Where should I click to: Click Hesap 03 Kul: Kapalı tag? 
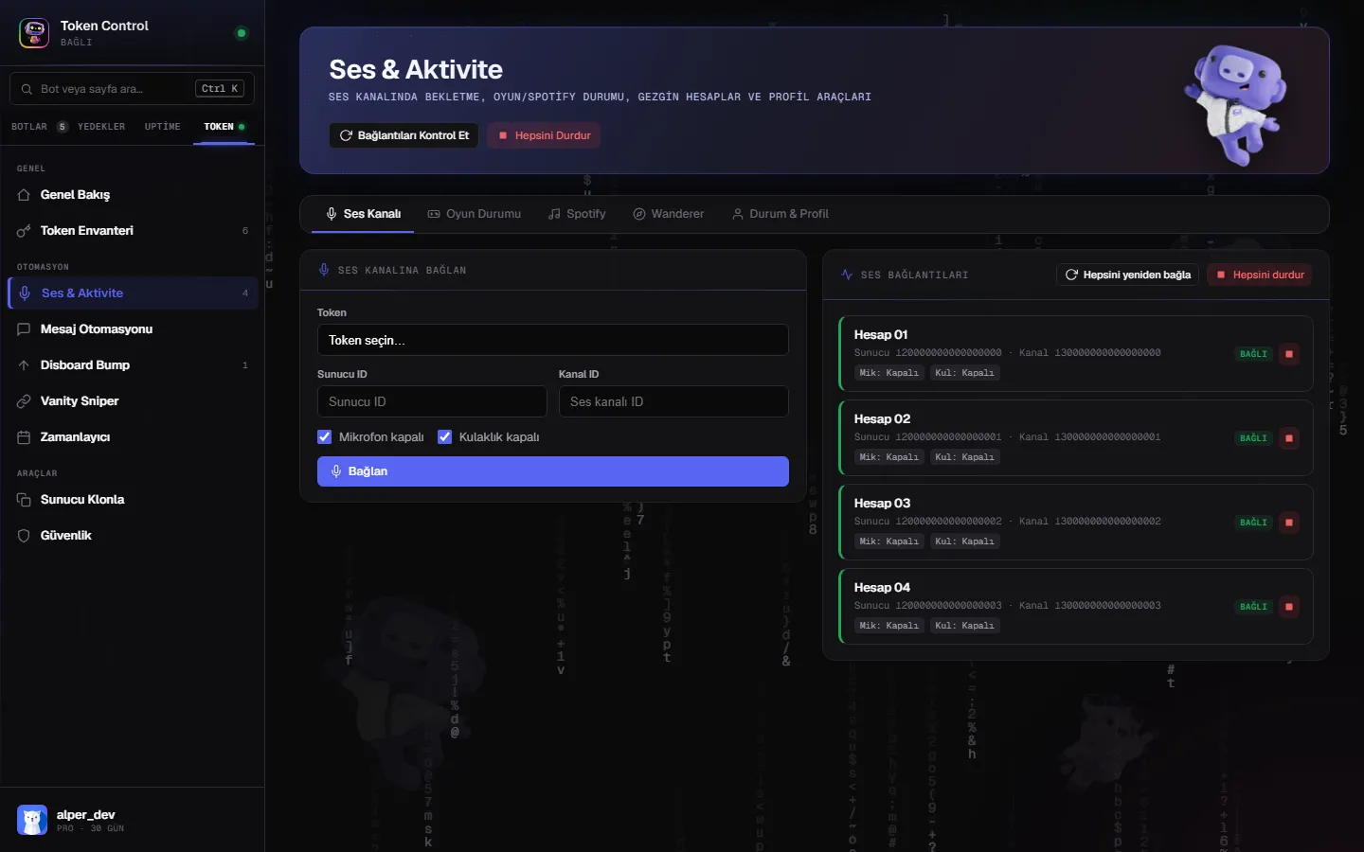pos(964,541)
